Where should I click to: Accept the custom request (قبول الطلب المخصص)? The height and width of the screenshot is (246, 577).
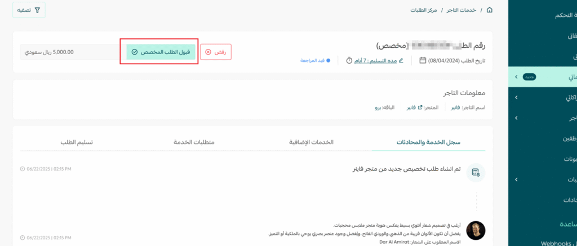click(x=161, y=52)
